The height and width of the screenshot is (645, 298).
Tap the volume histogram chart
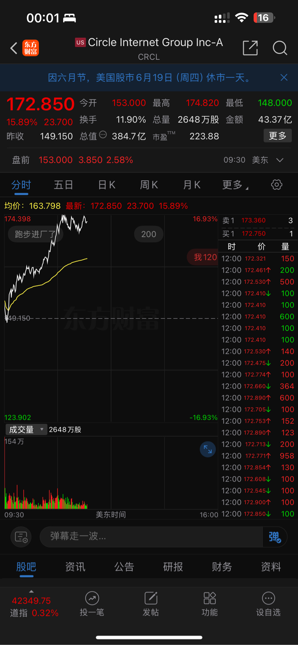click(111, 473)
